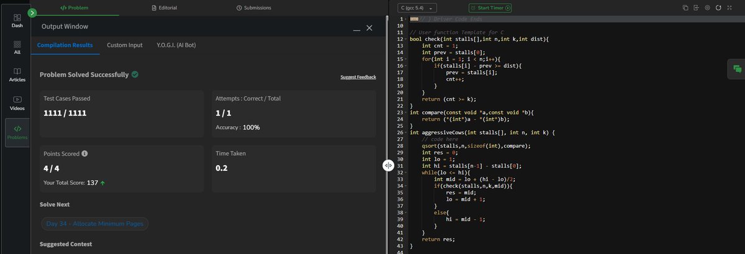
Task: Click the Problem Solved Successfully heading
Action: (84, 75)
